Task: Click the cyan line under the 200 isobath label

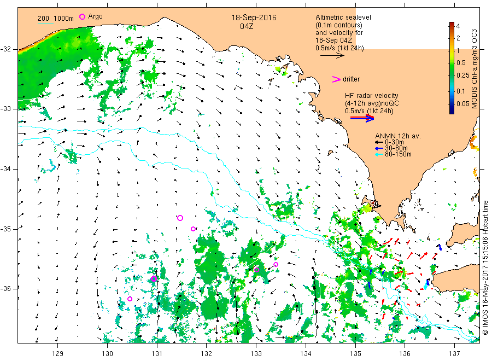Action: pos(45,24)
